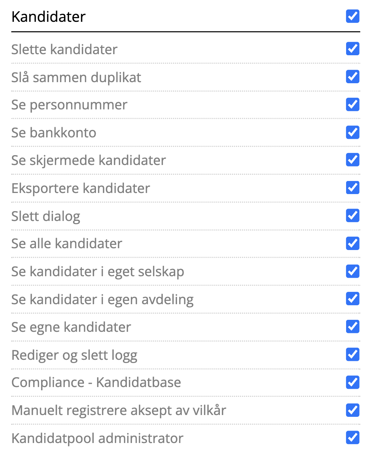373x455 pixels.
Task: Uncheck Compliance - Kandidatbase checkbox
Action: tap(353, 382)
